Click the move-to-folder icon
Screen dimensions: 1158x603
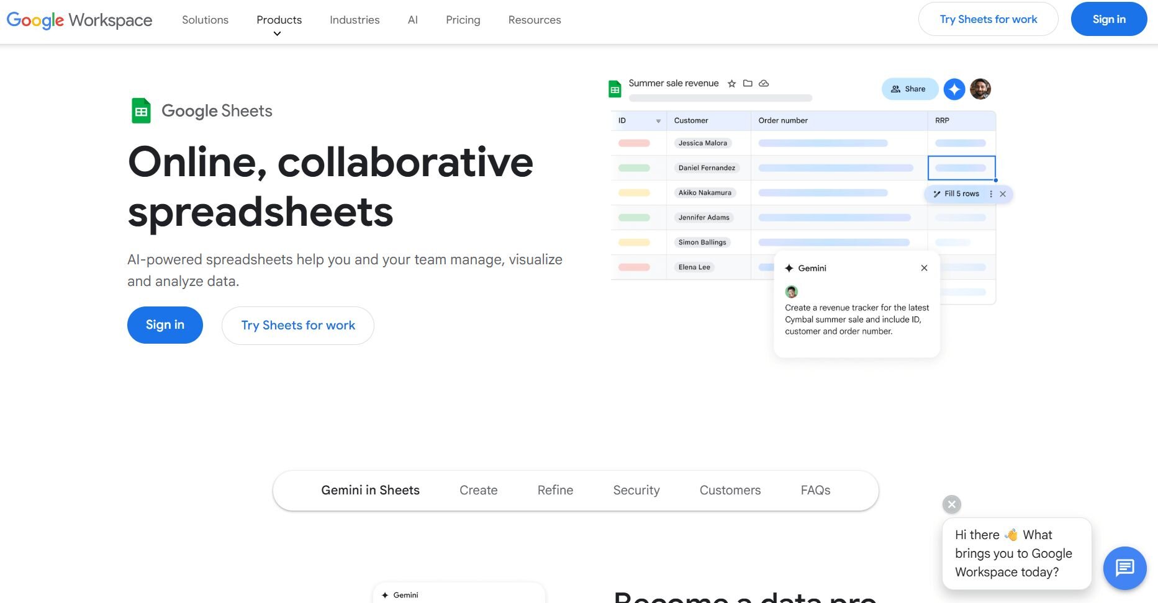[x=748, y=83]
